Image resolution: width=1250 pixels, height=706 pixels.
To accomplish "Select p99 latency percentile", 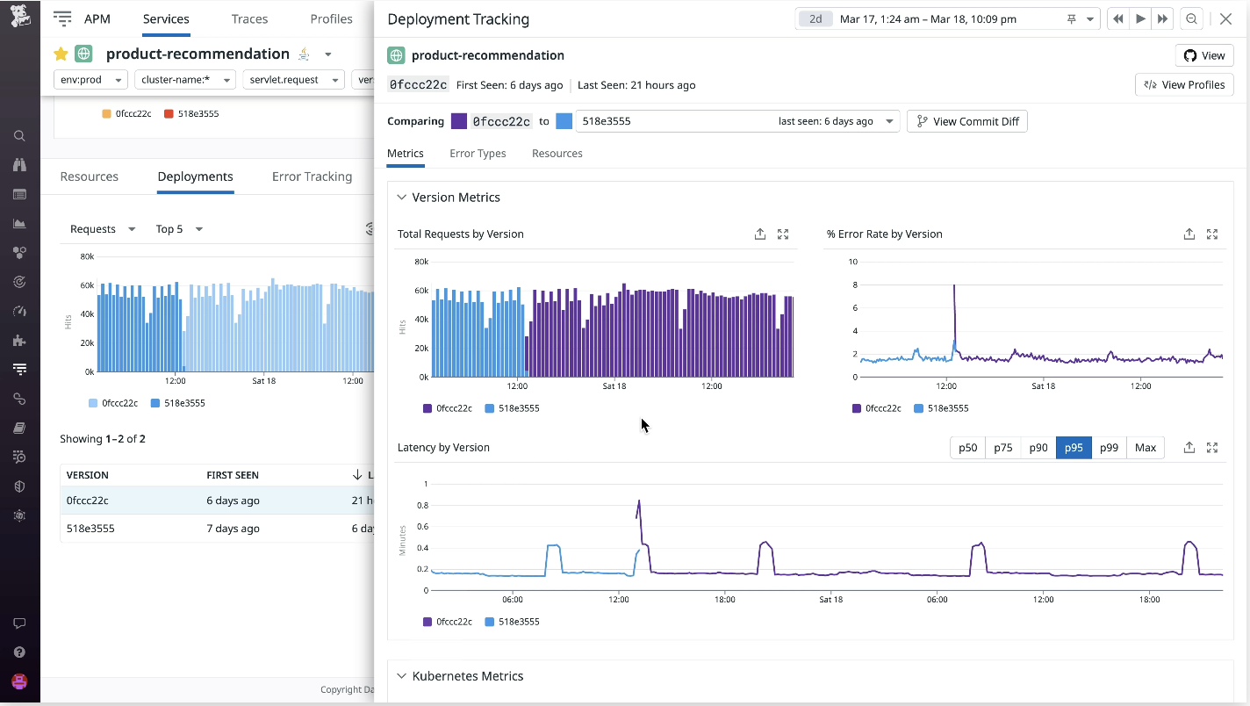I will [1109, 447].
